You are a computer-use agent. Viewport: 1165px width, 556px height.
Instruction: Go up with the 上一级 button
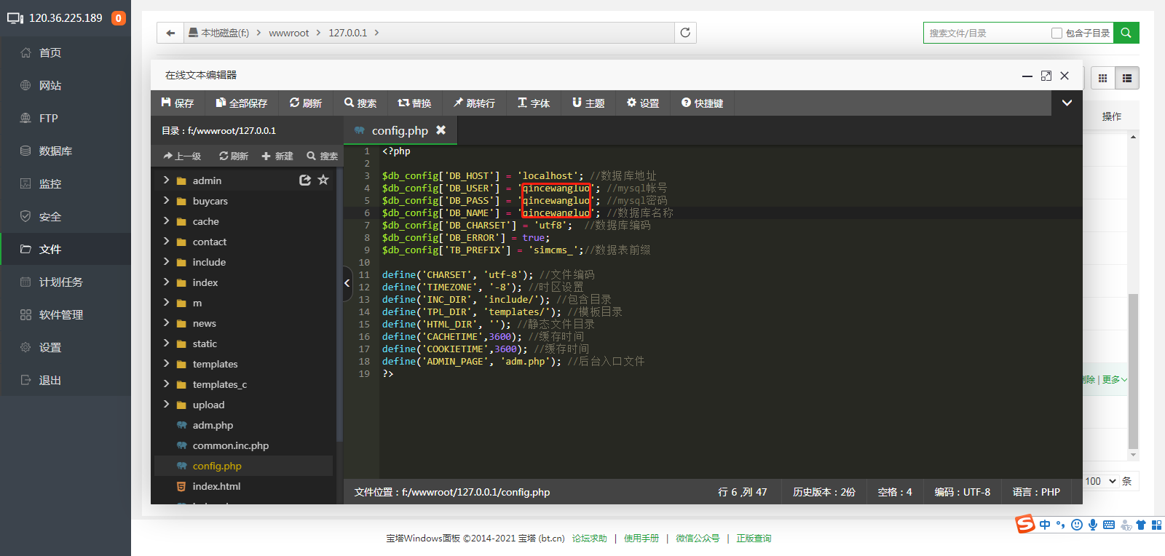click(x=182, y=156)
